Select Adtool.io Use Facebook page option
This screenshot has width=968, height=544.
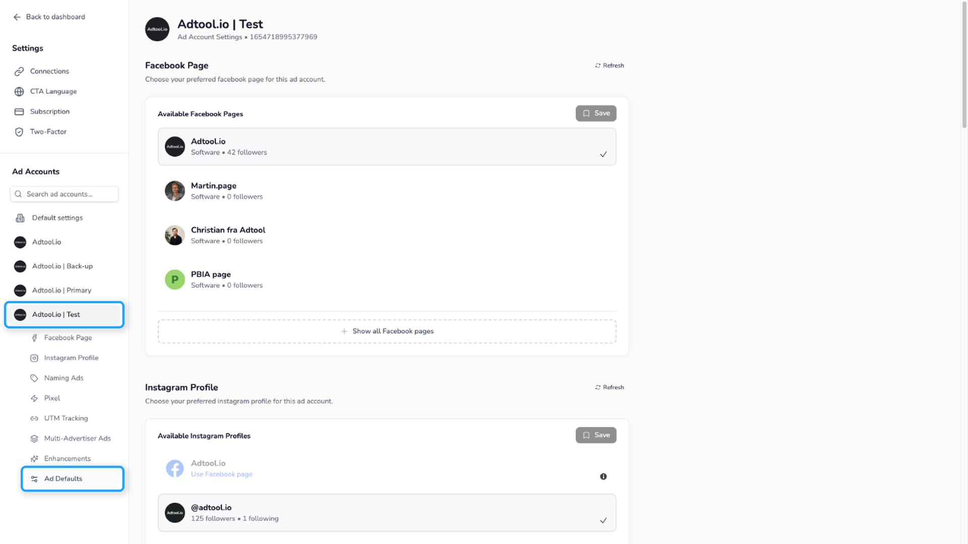click(x=387, y=468)
